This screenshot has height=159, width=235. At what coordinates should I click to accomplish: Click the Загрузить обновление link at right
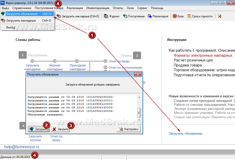coord(186,133)
